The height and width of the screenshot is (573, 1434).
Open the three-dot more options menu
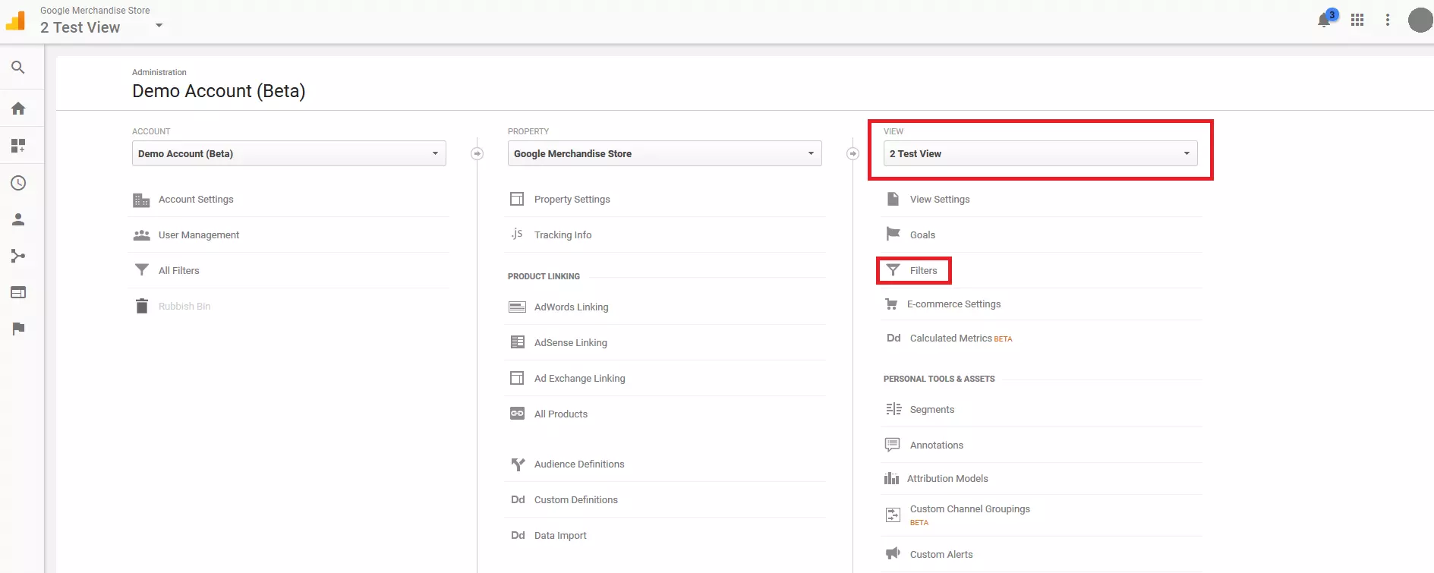pos(1387,20)
